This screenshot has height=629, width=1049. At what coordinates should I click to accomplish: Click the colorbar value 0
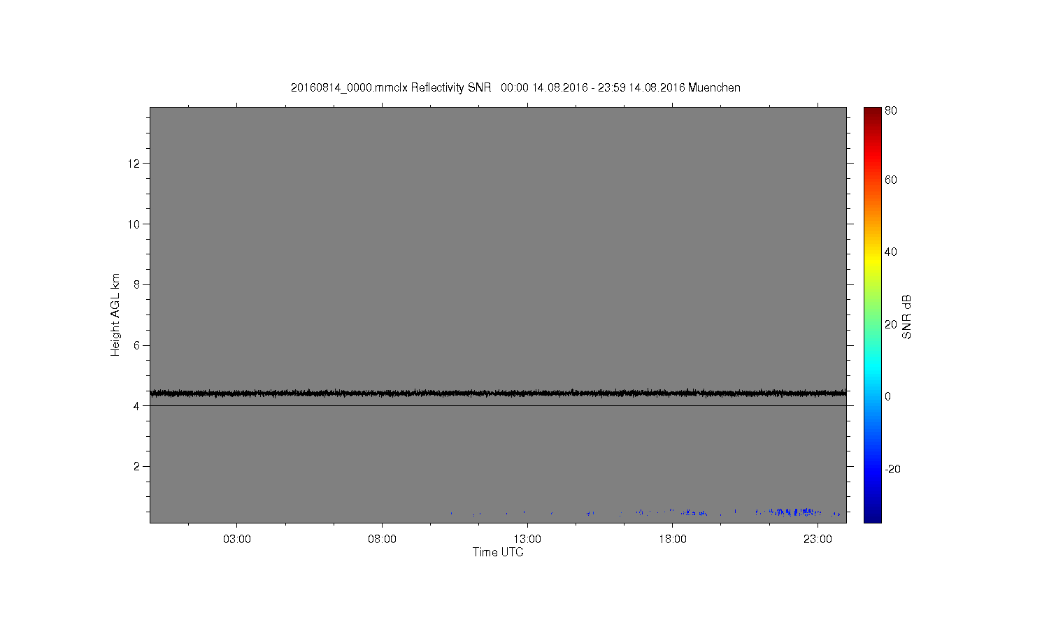pos(888,396)
